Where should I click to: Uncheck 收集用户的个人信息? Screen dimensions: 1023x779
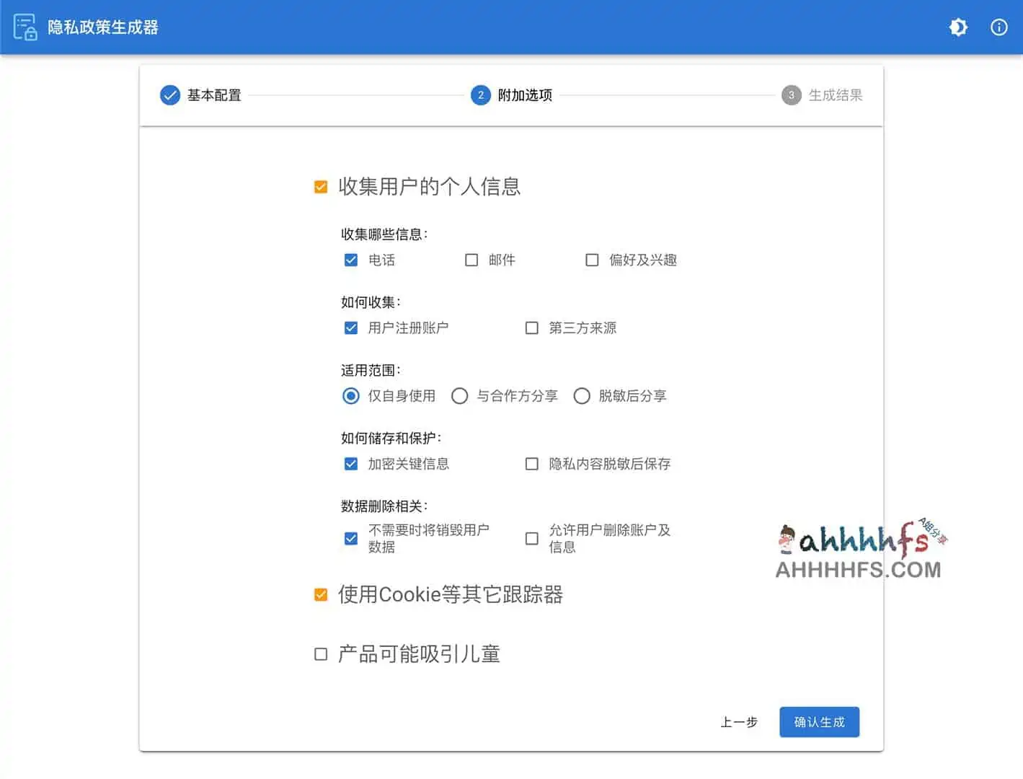[x=321, y=186]
